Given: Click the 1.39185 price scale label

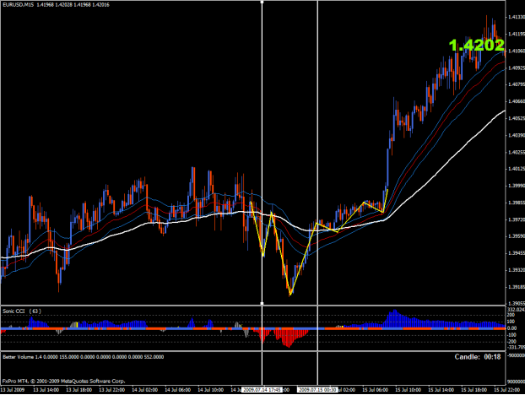Looking at the screenshot, I should (x=517, y=287).
